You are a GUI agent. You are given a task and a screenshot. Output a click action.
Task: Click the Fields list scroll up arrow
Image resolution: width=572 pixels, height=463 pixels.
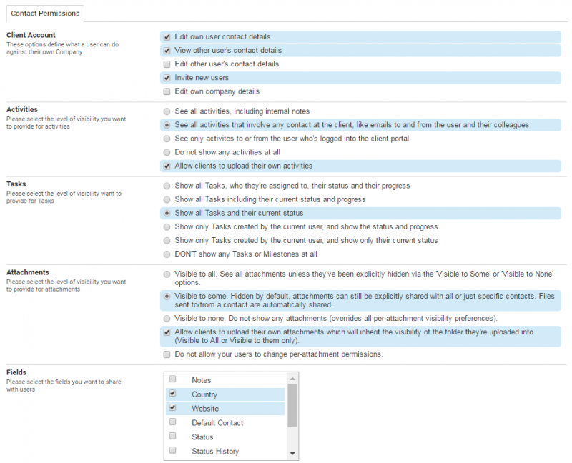292,378
